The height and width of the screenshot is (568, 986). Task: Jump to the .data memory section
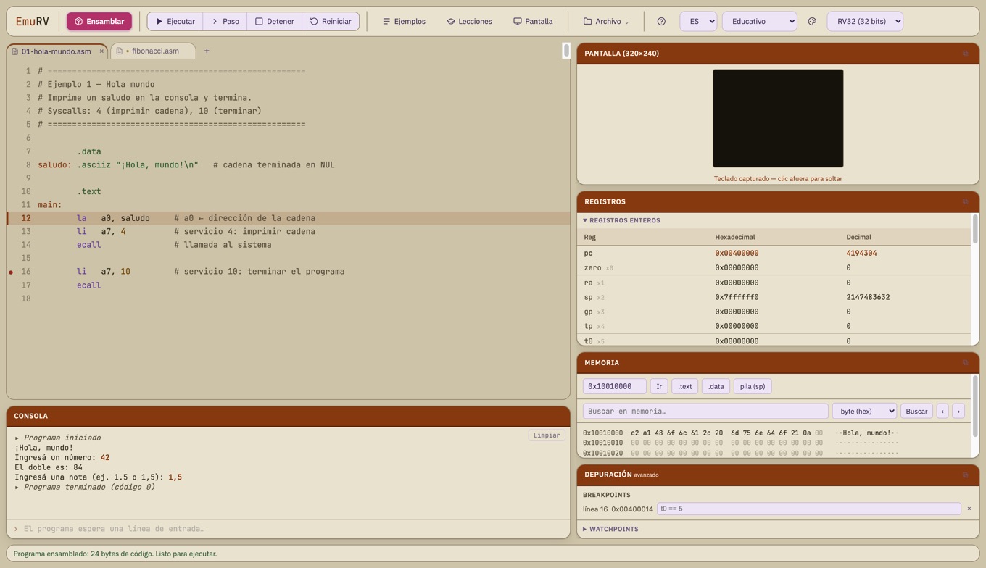pos(716,387)
